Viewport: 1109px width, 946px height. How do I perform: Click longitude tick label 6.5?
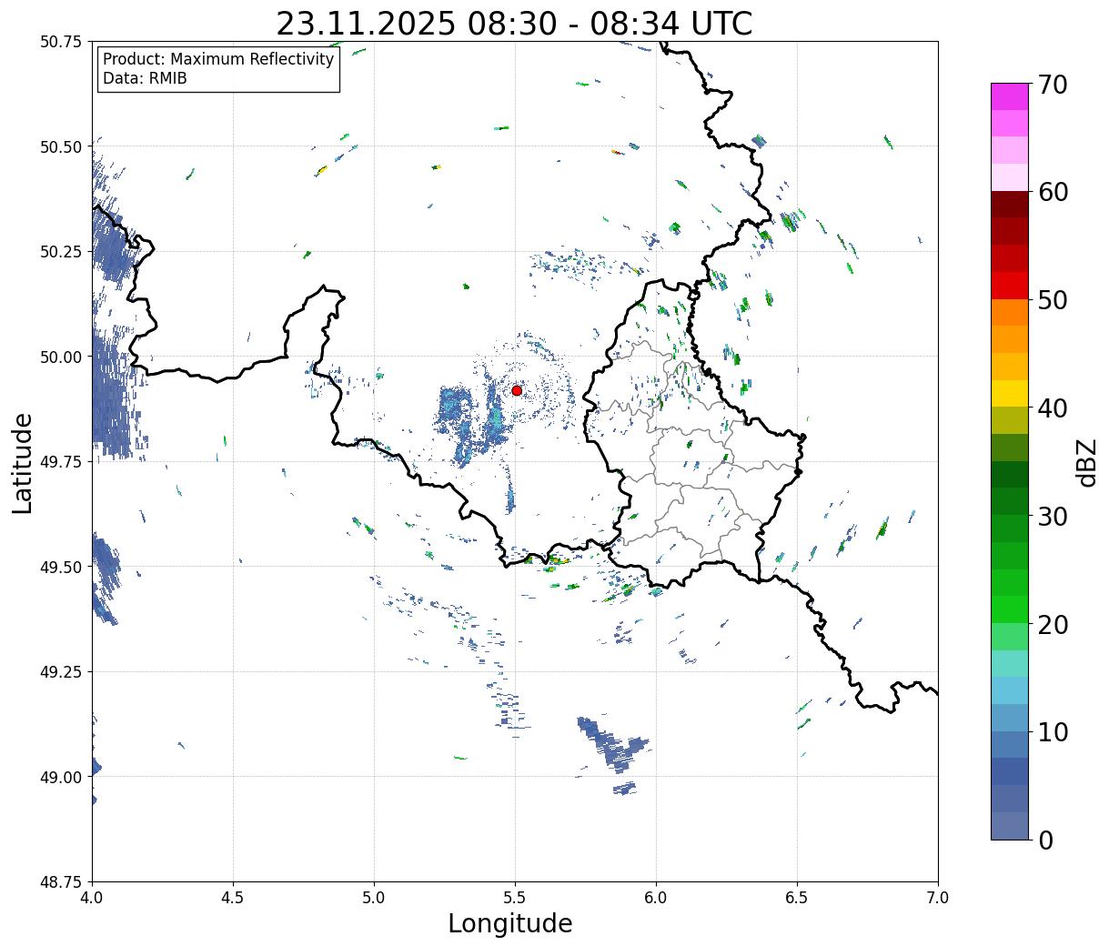797,897
